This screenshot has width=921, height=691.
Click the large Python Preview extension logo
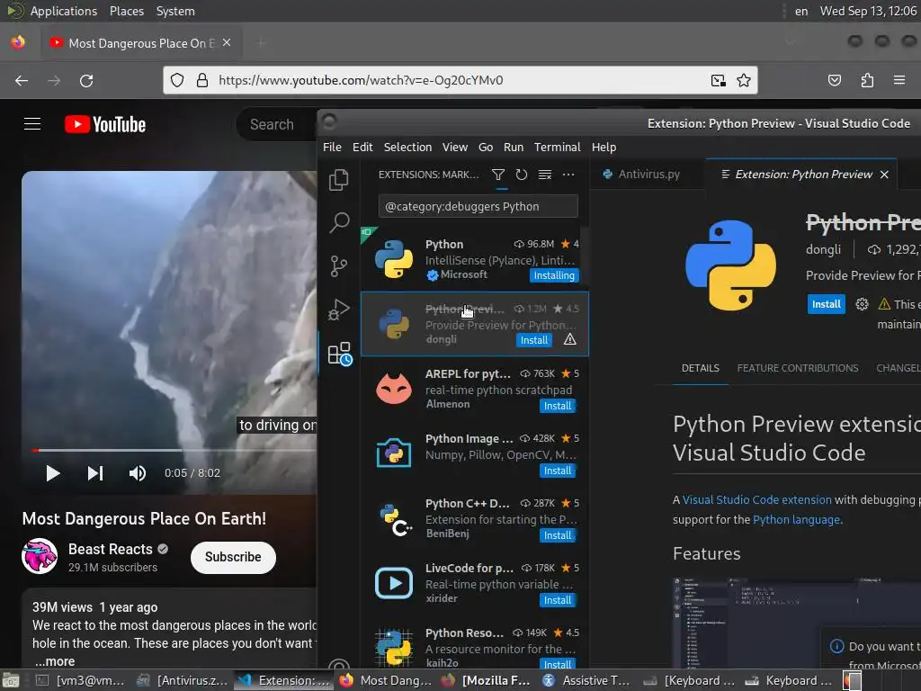coord(730,265)
